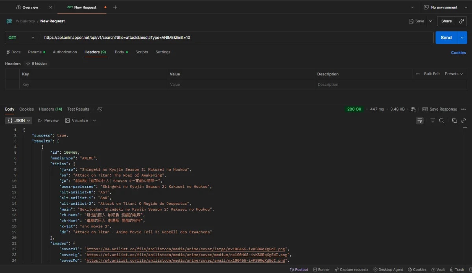Open the Collection Runner

click(321, 269)
